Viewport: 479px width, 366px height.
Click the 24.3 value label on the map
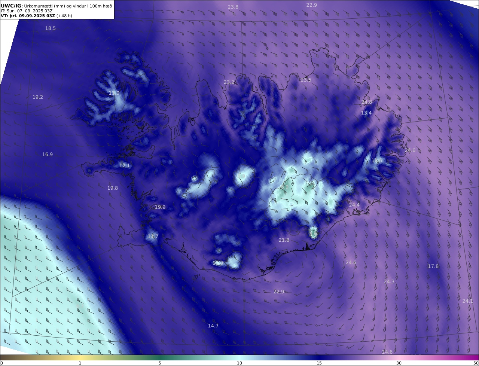pyautogui.click(x=389, y=282)
